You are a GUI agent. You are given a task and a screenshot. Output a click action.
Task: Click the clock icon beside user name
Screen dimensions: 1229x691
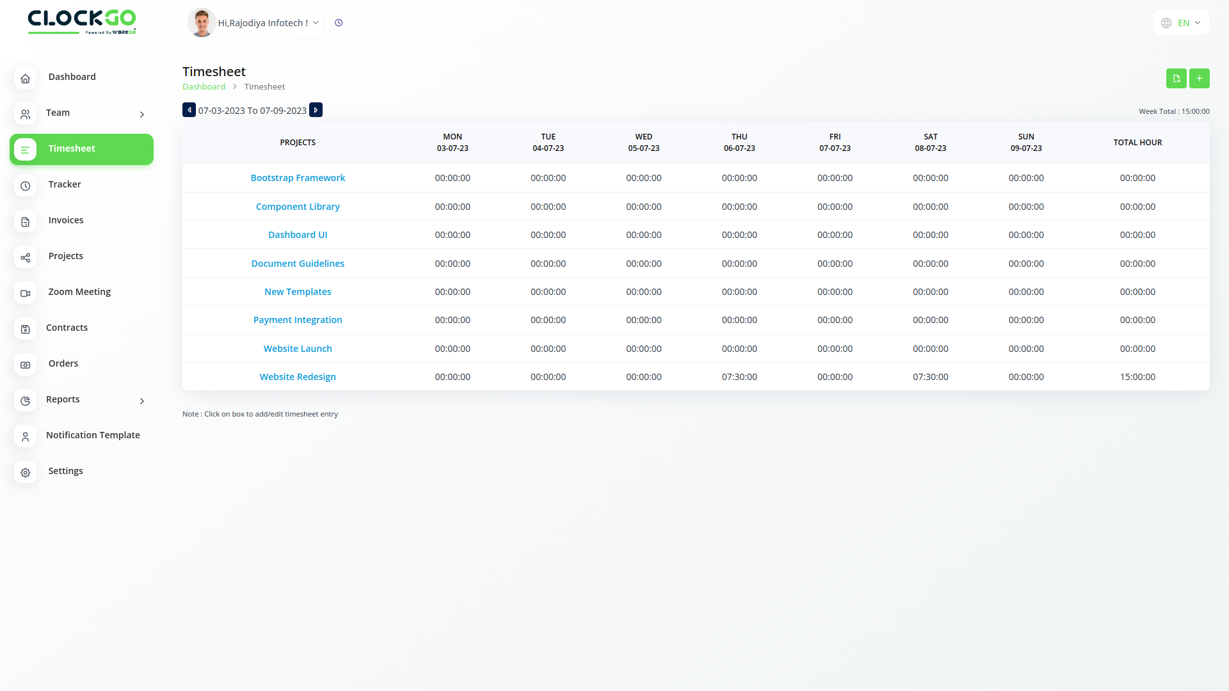click(x=339, y=23)
